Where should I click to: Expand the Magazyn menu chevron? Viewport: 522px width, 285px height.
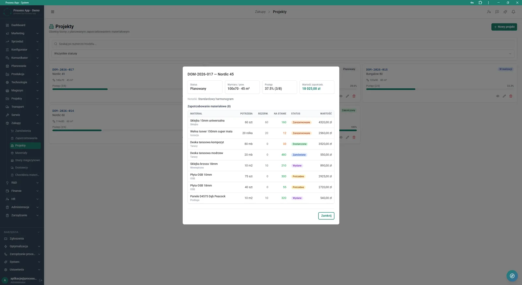pos(38,90)
